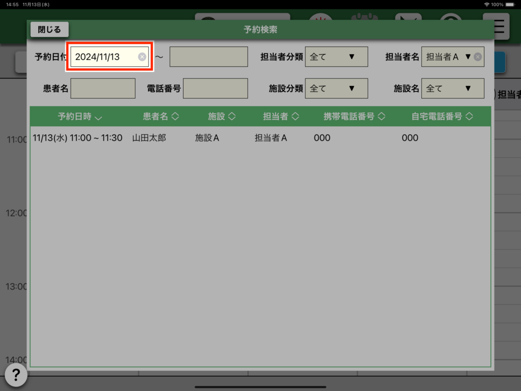
Task: Open help with the question mark icon
Action: point(16,376)
